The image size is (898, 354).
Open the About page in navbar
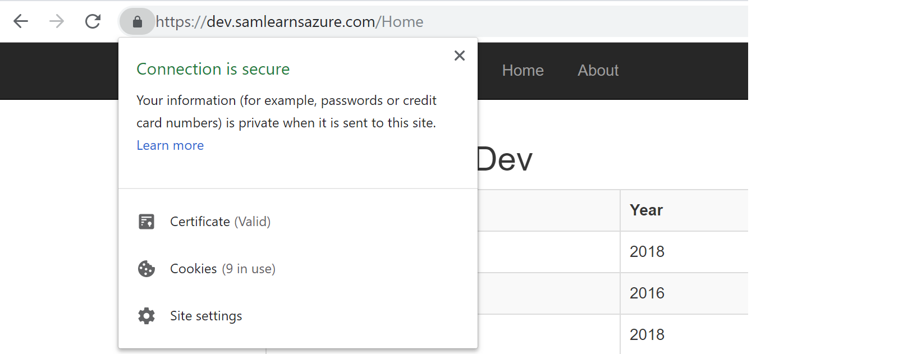(x=598, y=71)
